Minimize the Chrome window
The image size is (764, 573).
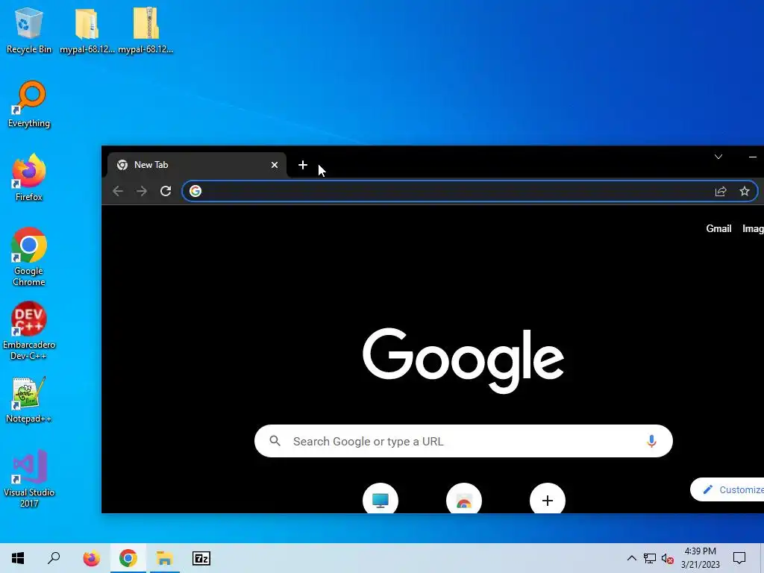[752, 157]
